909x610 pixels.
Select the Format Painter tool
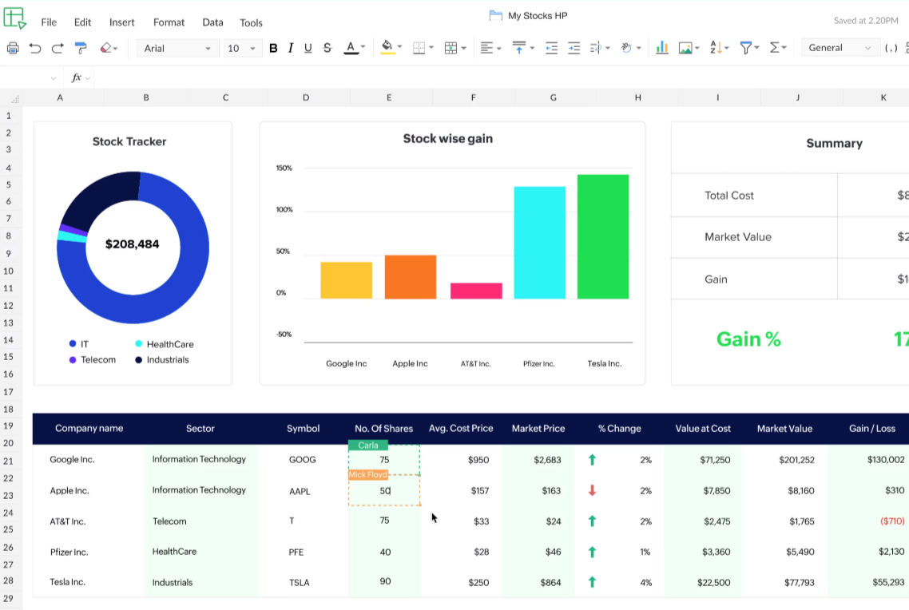80,48
